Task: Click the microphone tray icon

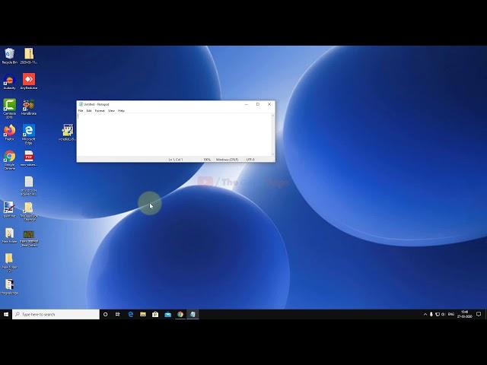Action: tap(431, 314)
